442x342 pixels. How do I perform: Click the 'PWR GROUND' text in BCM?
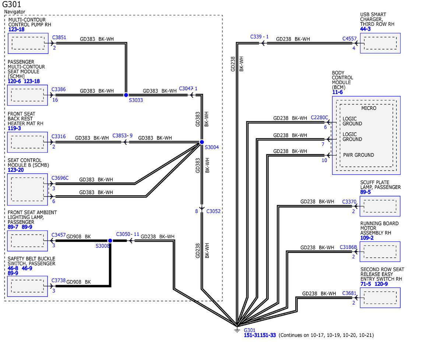pyautogui.click(x=358, y=155)
